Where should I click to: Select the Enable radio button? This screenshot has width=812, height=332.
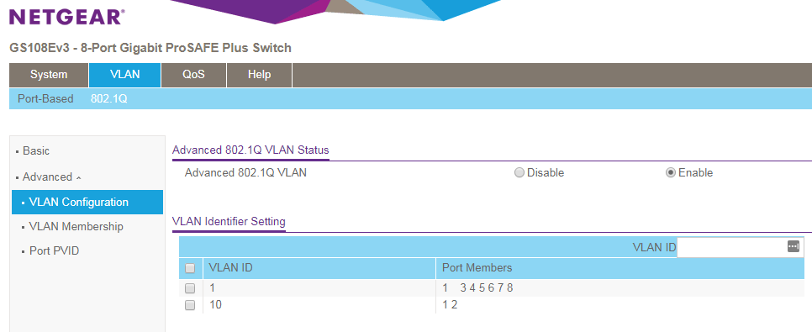click(x=671, y=173)
